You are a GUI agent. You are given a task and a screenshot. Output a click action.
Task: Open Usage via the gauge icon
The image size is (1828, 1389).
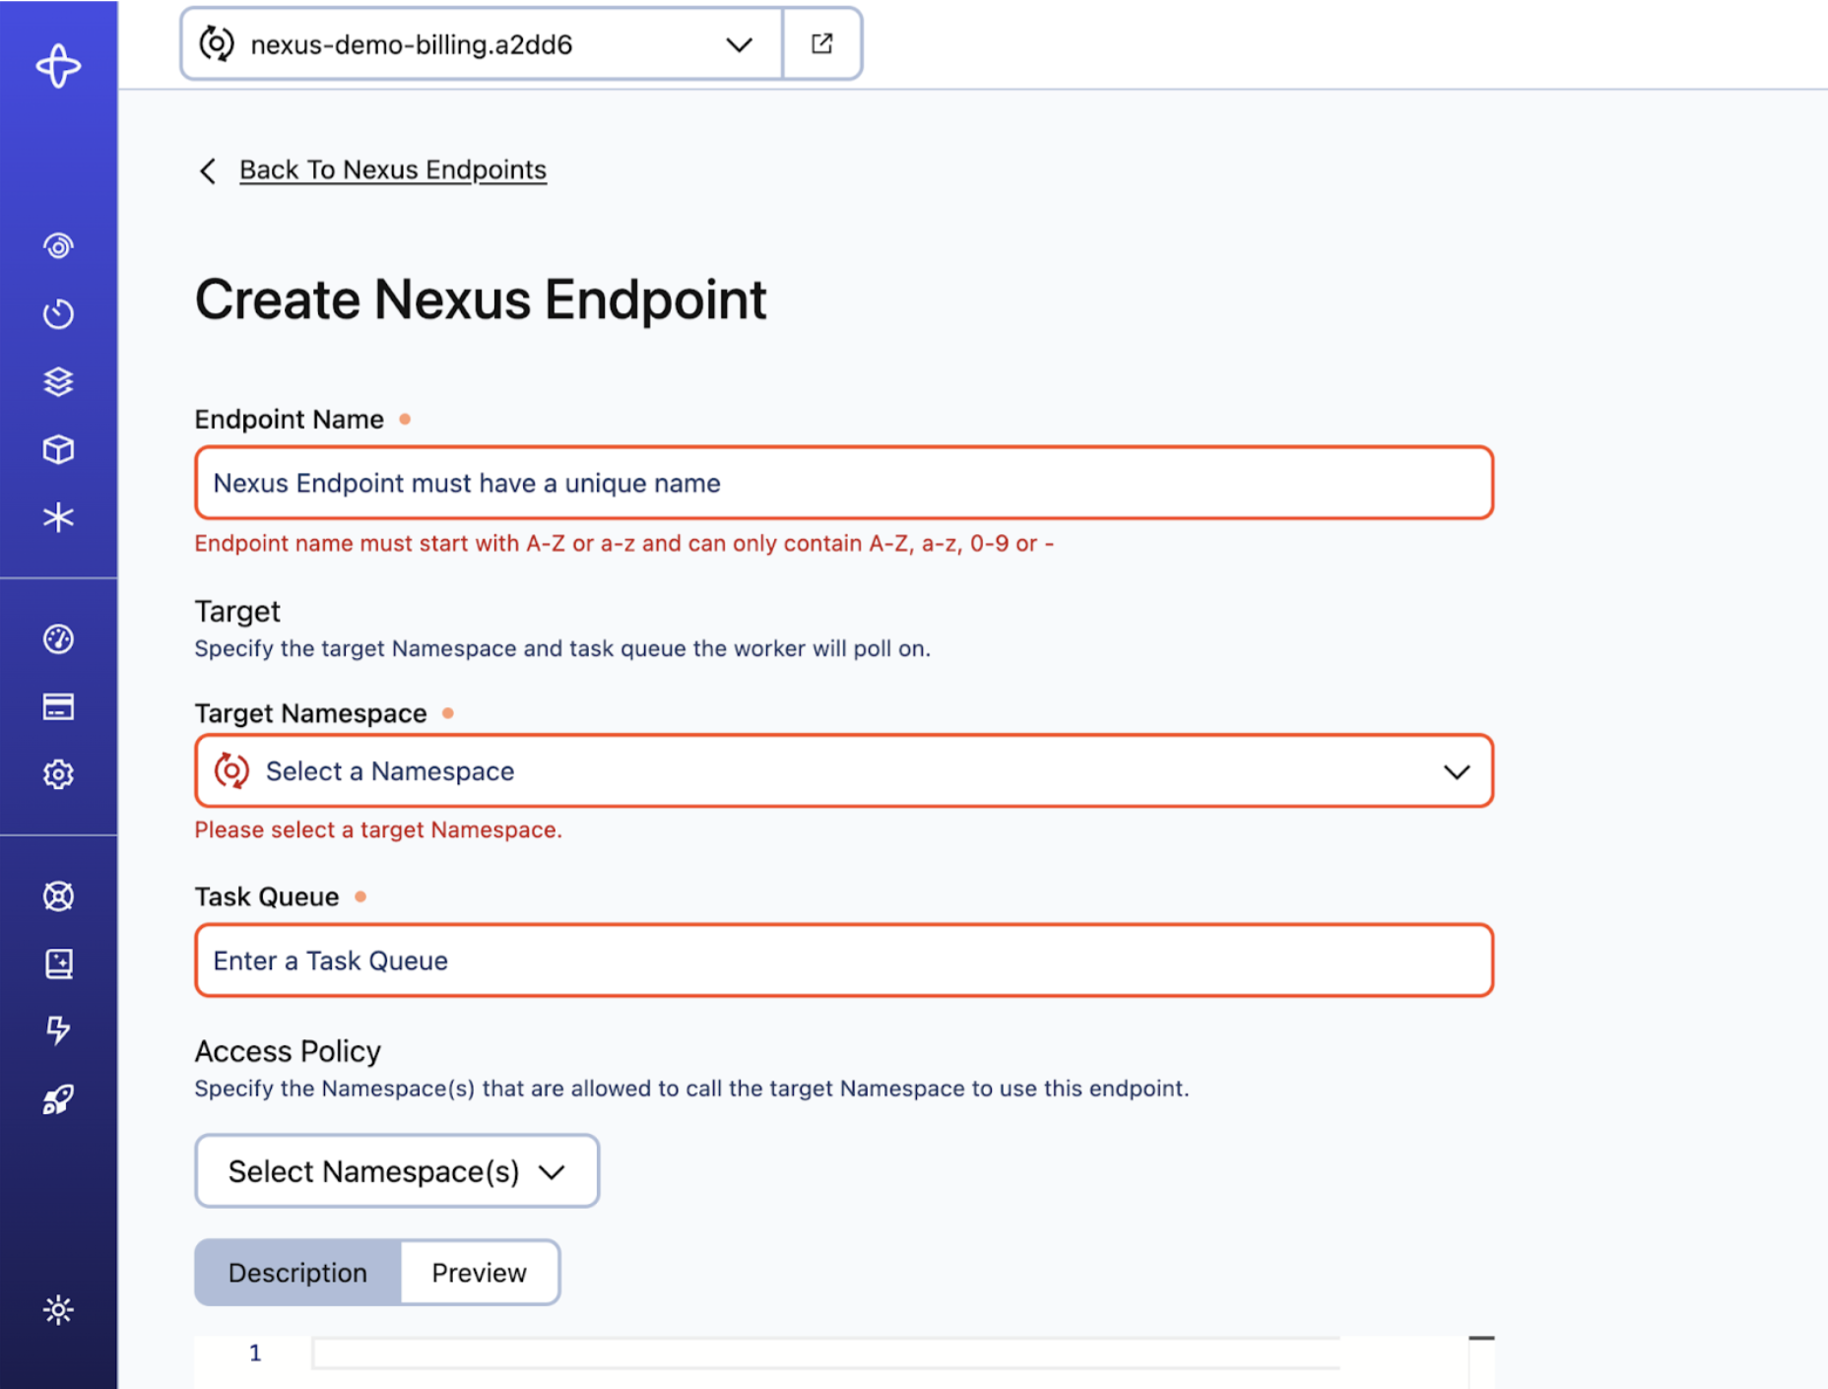(x=59, y=638)
